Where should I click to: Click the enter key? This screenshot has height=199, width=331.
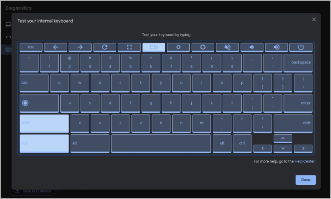[x=298, y=103]
